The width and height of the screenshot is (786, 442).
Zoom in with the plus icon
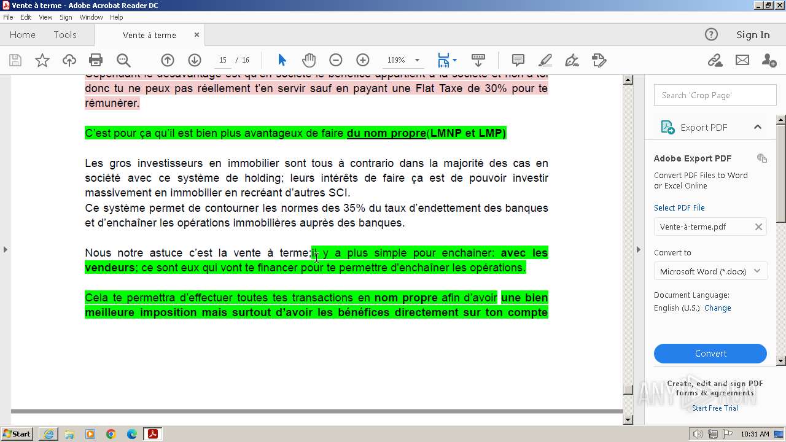pos(363,60)
